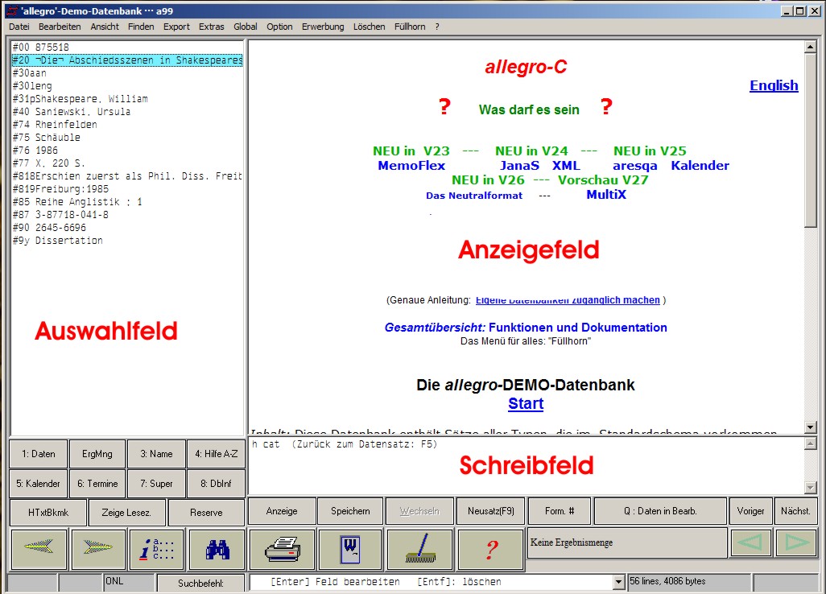The width and height of the screenshot is (826, 594).
Task: Open Gesamtübersicht: Funktionen und Dokumentation link
Action: [526, 328]
